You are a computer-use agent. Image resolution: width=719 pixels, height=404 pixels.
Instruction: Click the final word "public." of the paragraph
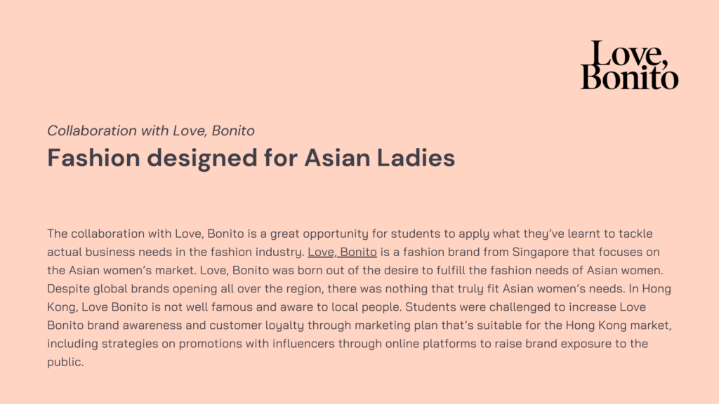66,361
